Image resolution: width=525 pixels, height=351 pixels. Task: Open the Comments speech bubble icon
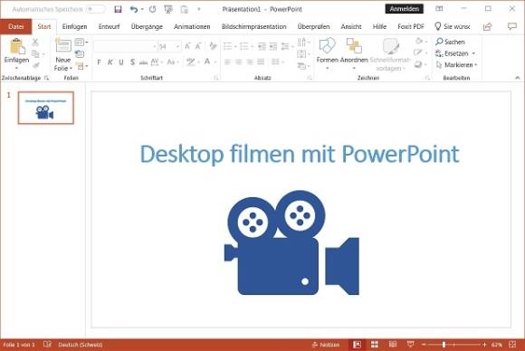pyautogui.click(x=512, y=26)
